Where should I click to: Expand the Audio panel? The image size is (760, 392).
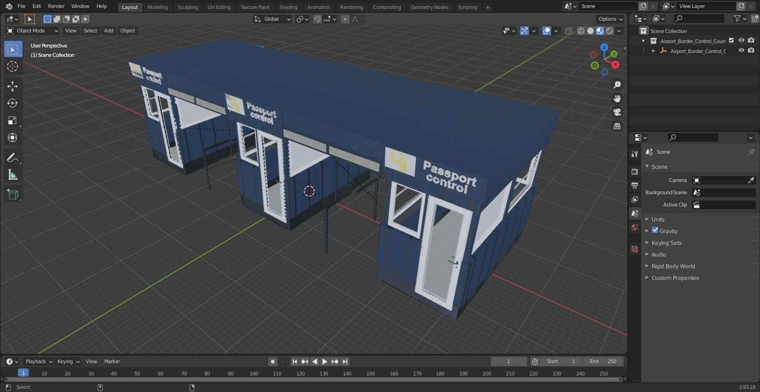(x=658, y=254)
